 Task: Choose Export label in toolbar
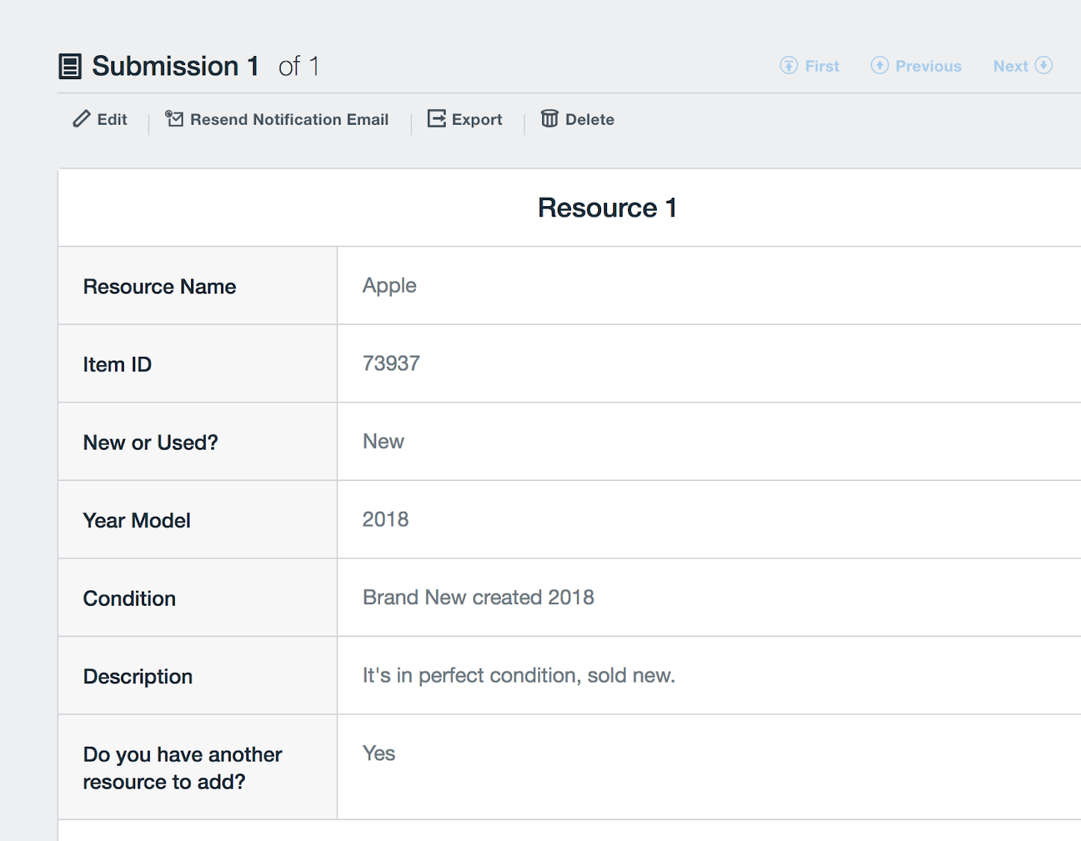click(x=476, y=120)
